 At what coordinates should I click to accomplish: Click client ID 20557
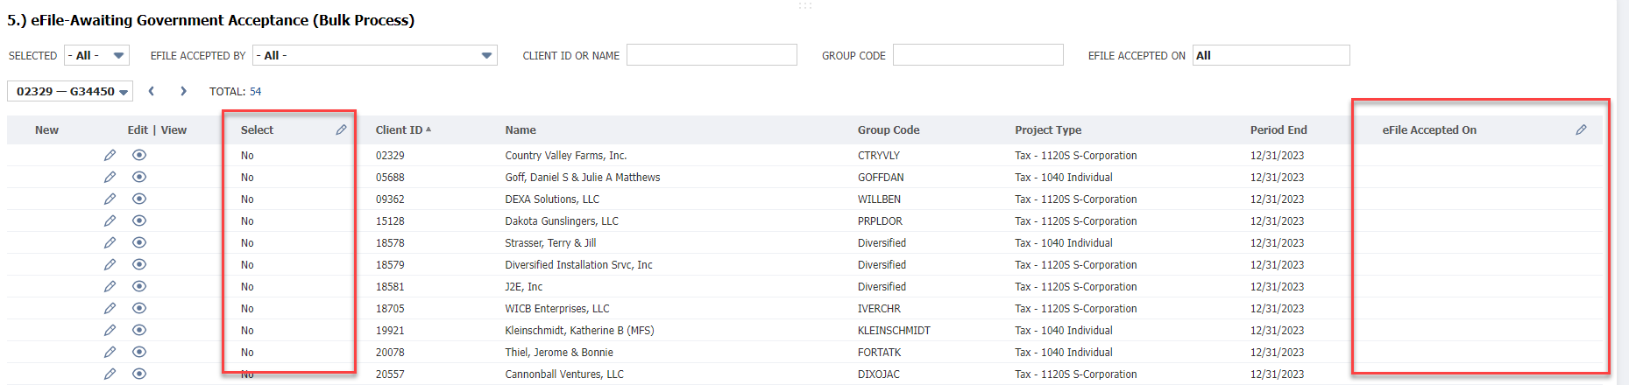pos(390,374)
